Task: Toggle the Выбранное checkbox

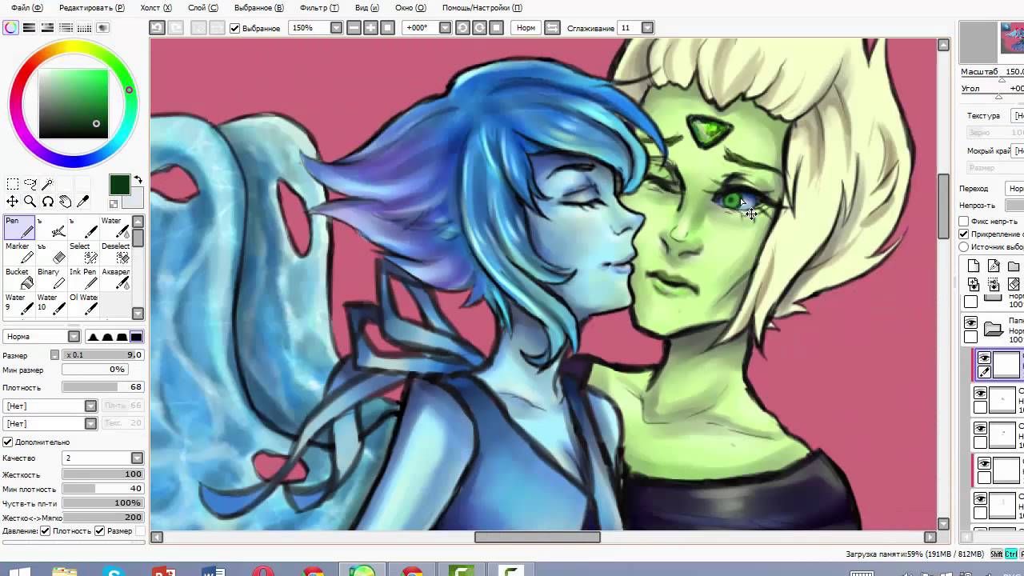Action: click(235, 28)
